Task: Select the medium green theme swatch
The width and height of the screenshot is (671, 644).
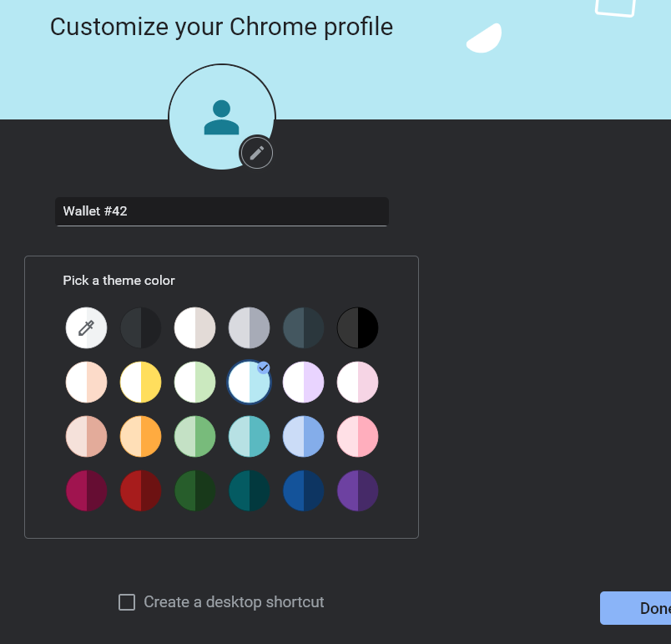Action: 194,436
